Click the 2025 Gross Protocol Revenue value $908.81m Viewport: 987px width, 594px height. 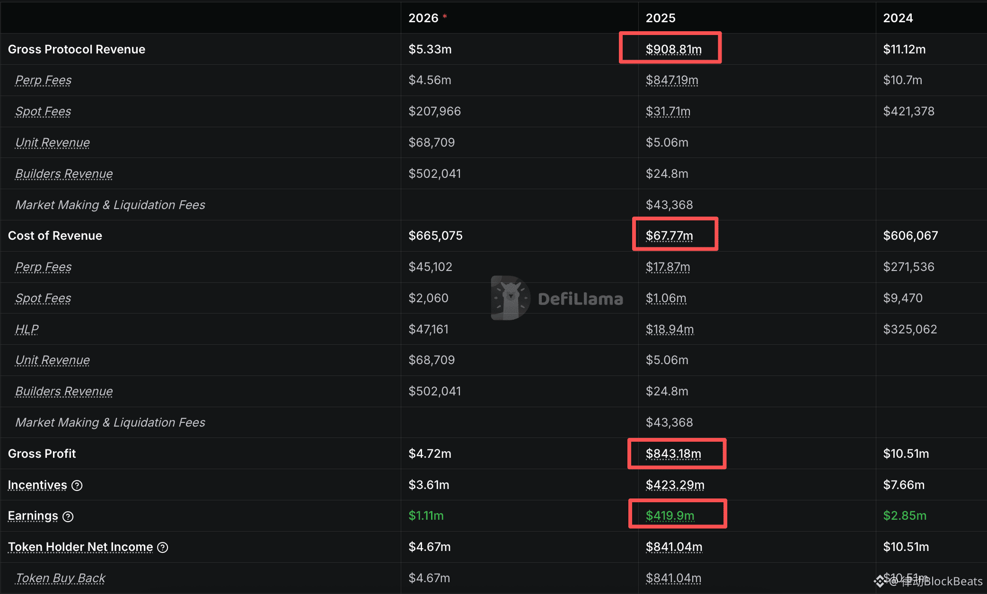(673, 49)
